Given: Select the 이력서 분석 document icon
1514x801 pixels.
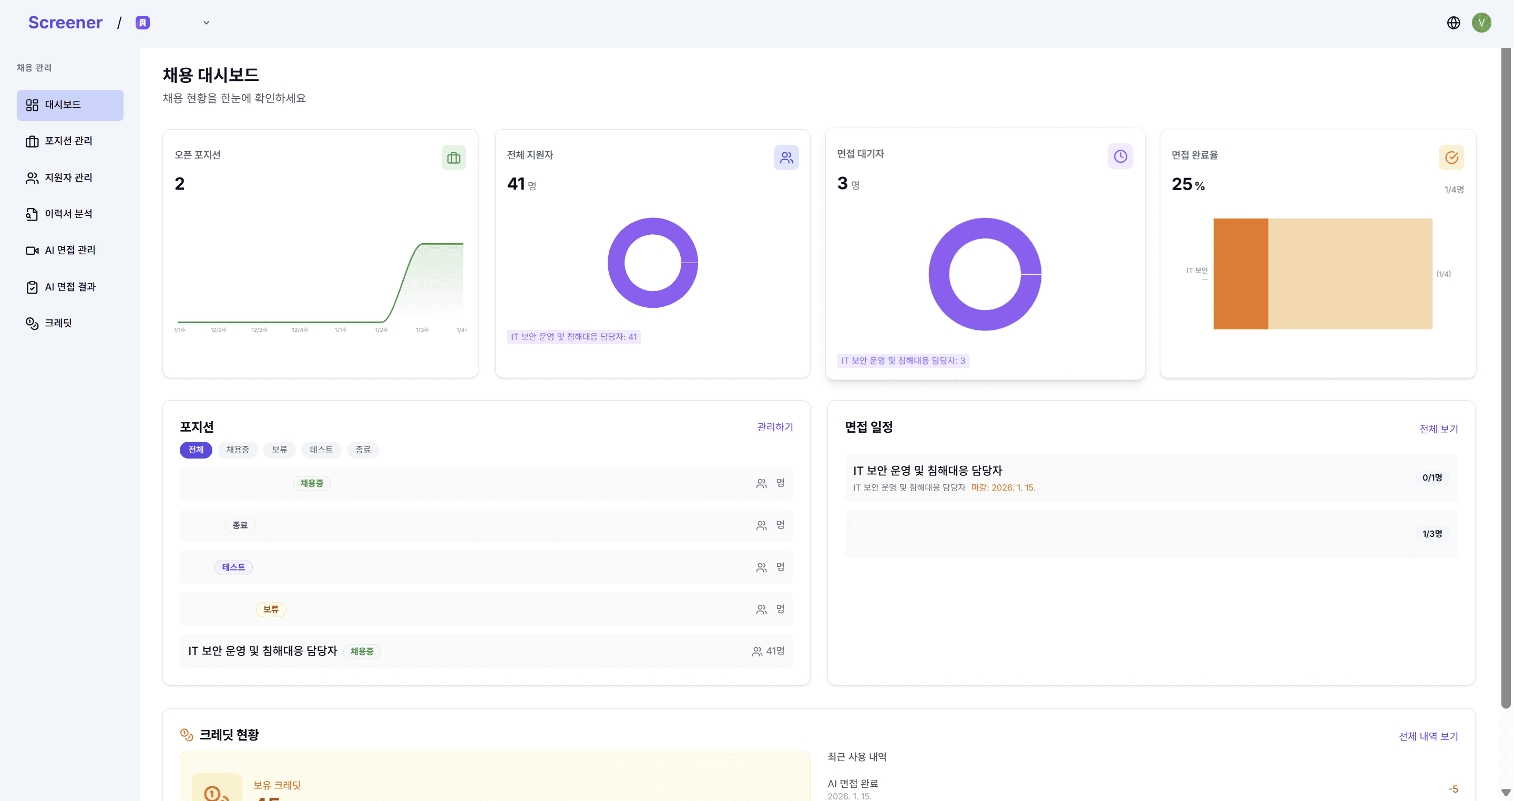Looking at the screenshot, I should (x=32, y=214).
